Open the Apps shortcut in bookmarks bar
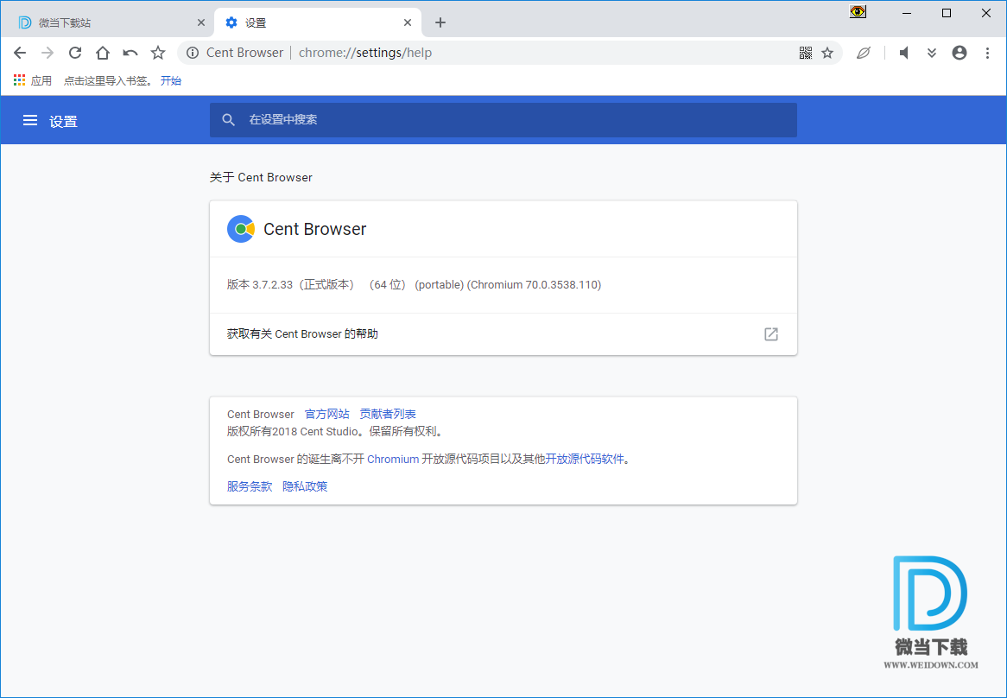 coord(33,80)
